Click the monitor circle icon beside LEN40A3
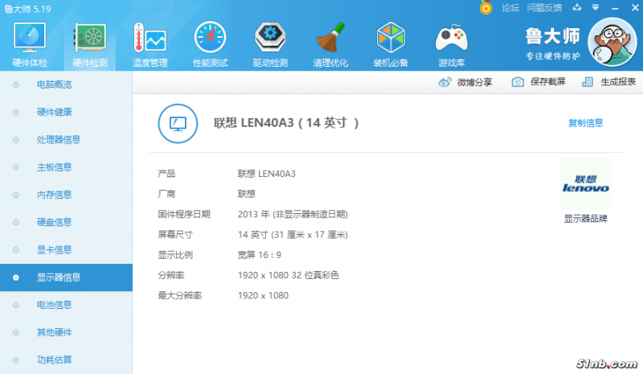Image resolution: width=643 pixels, height=374 pixels. (178, 124)
